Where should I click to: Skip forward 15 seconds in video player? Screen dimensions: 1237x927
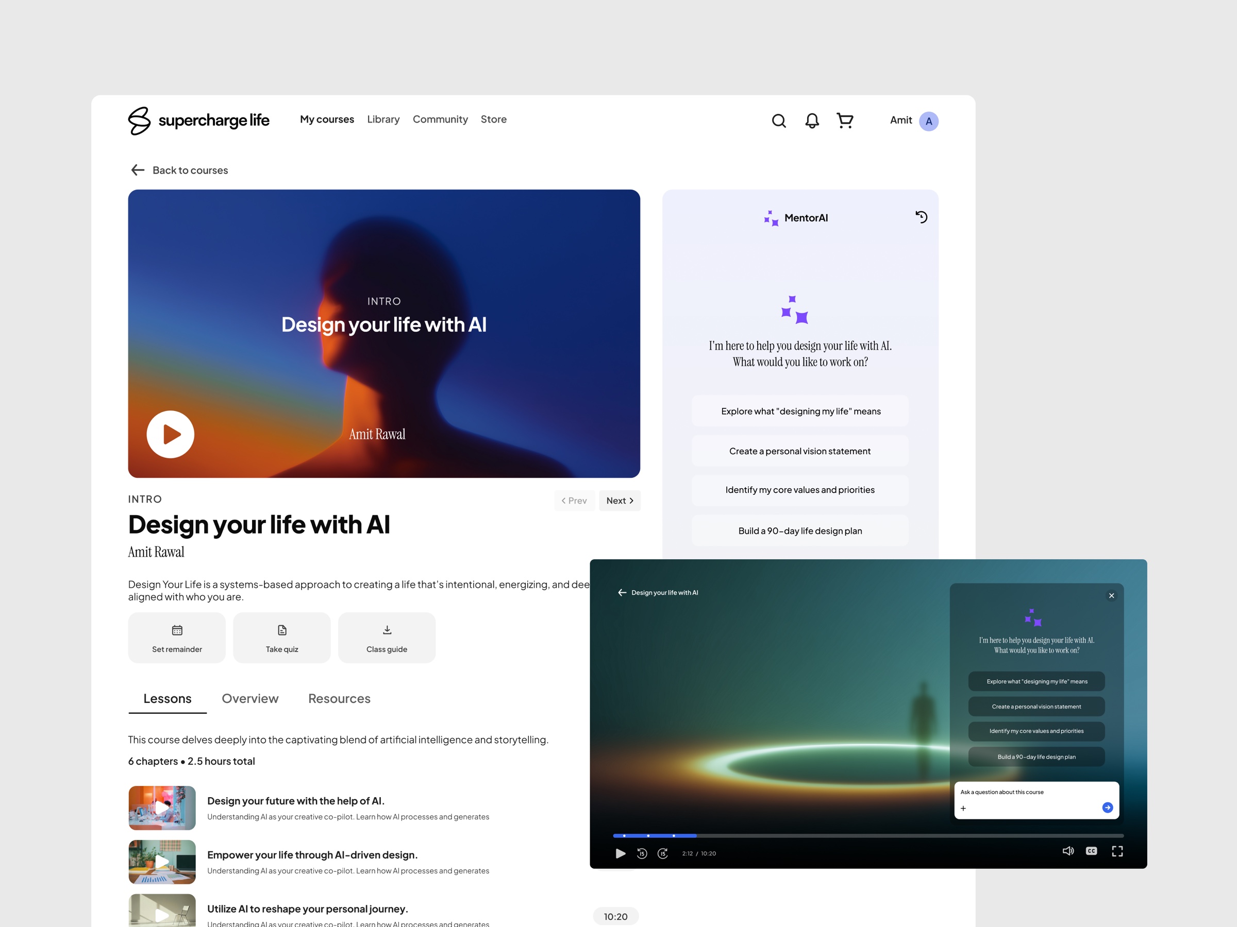[x=663, y=853]
